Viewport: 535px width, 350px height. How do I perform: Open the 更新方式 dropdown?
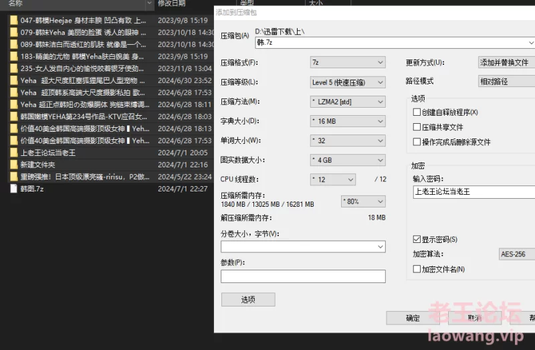506,62
